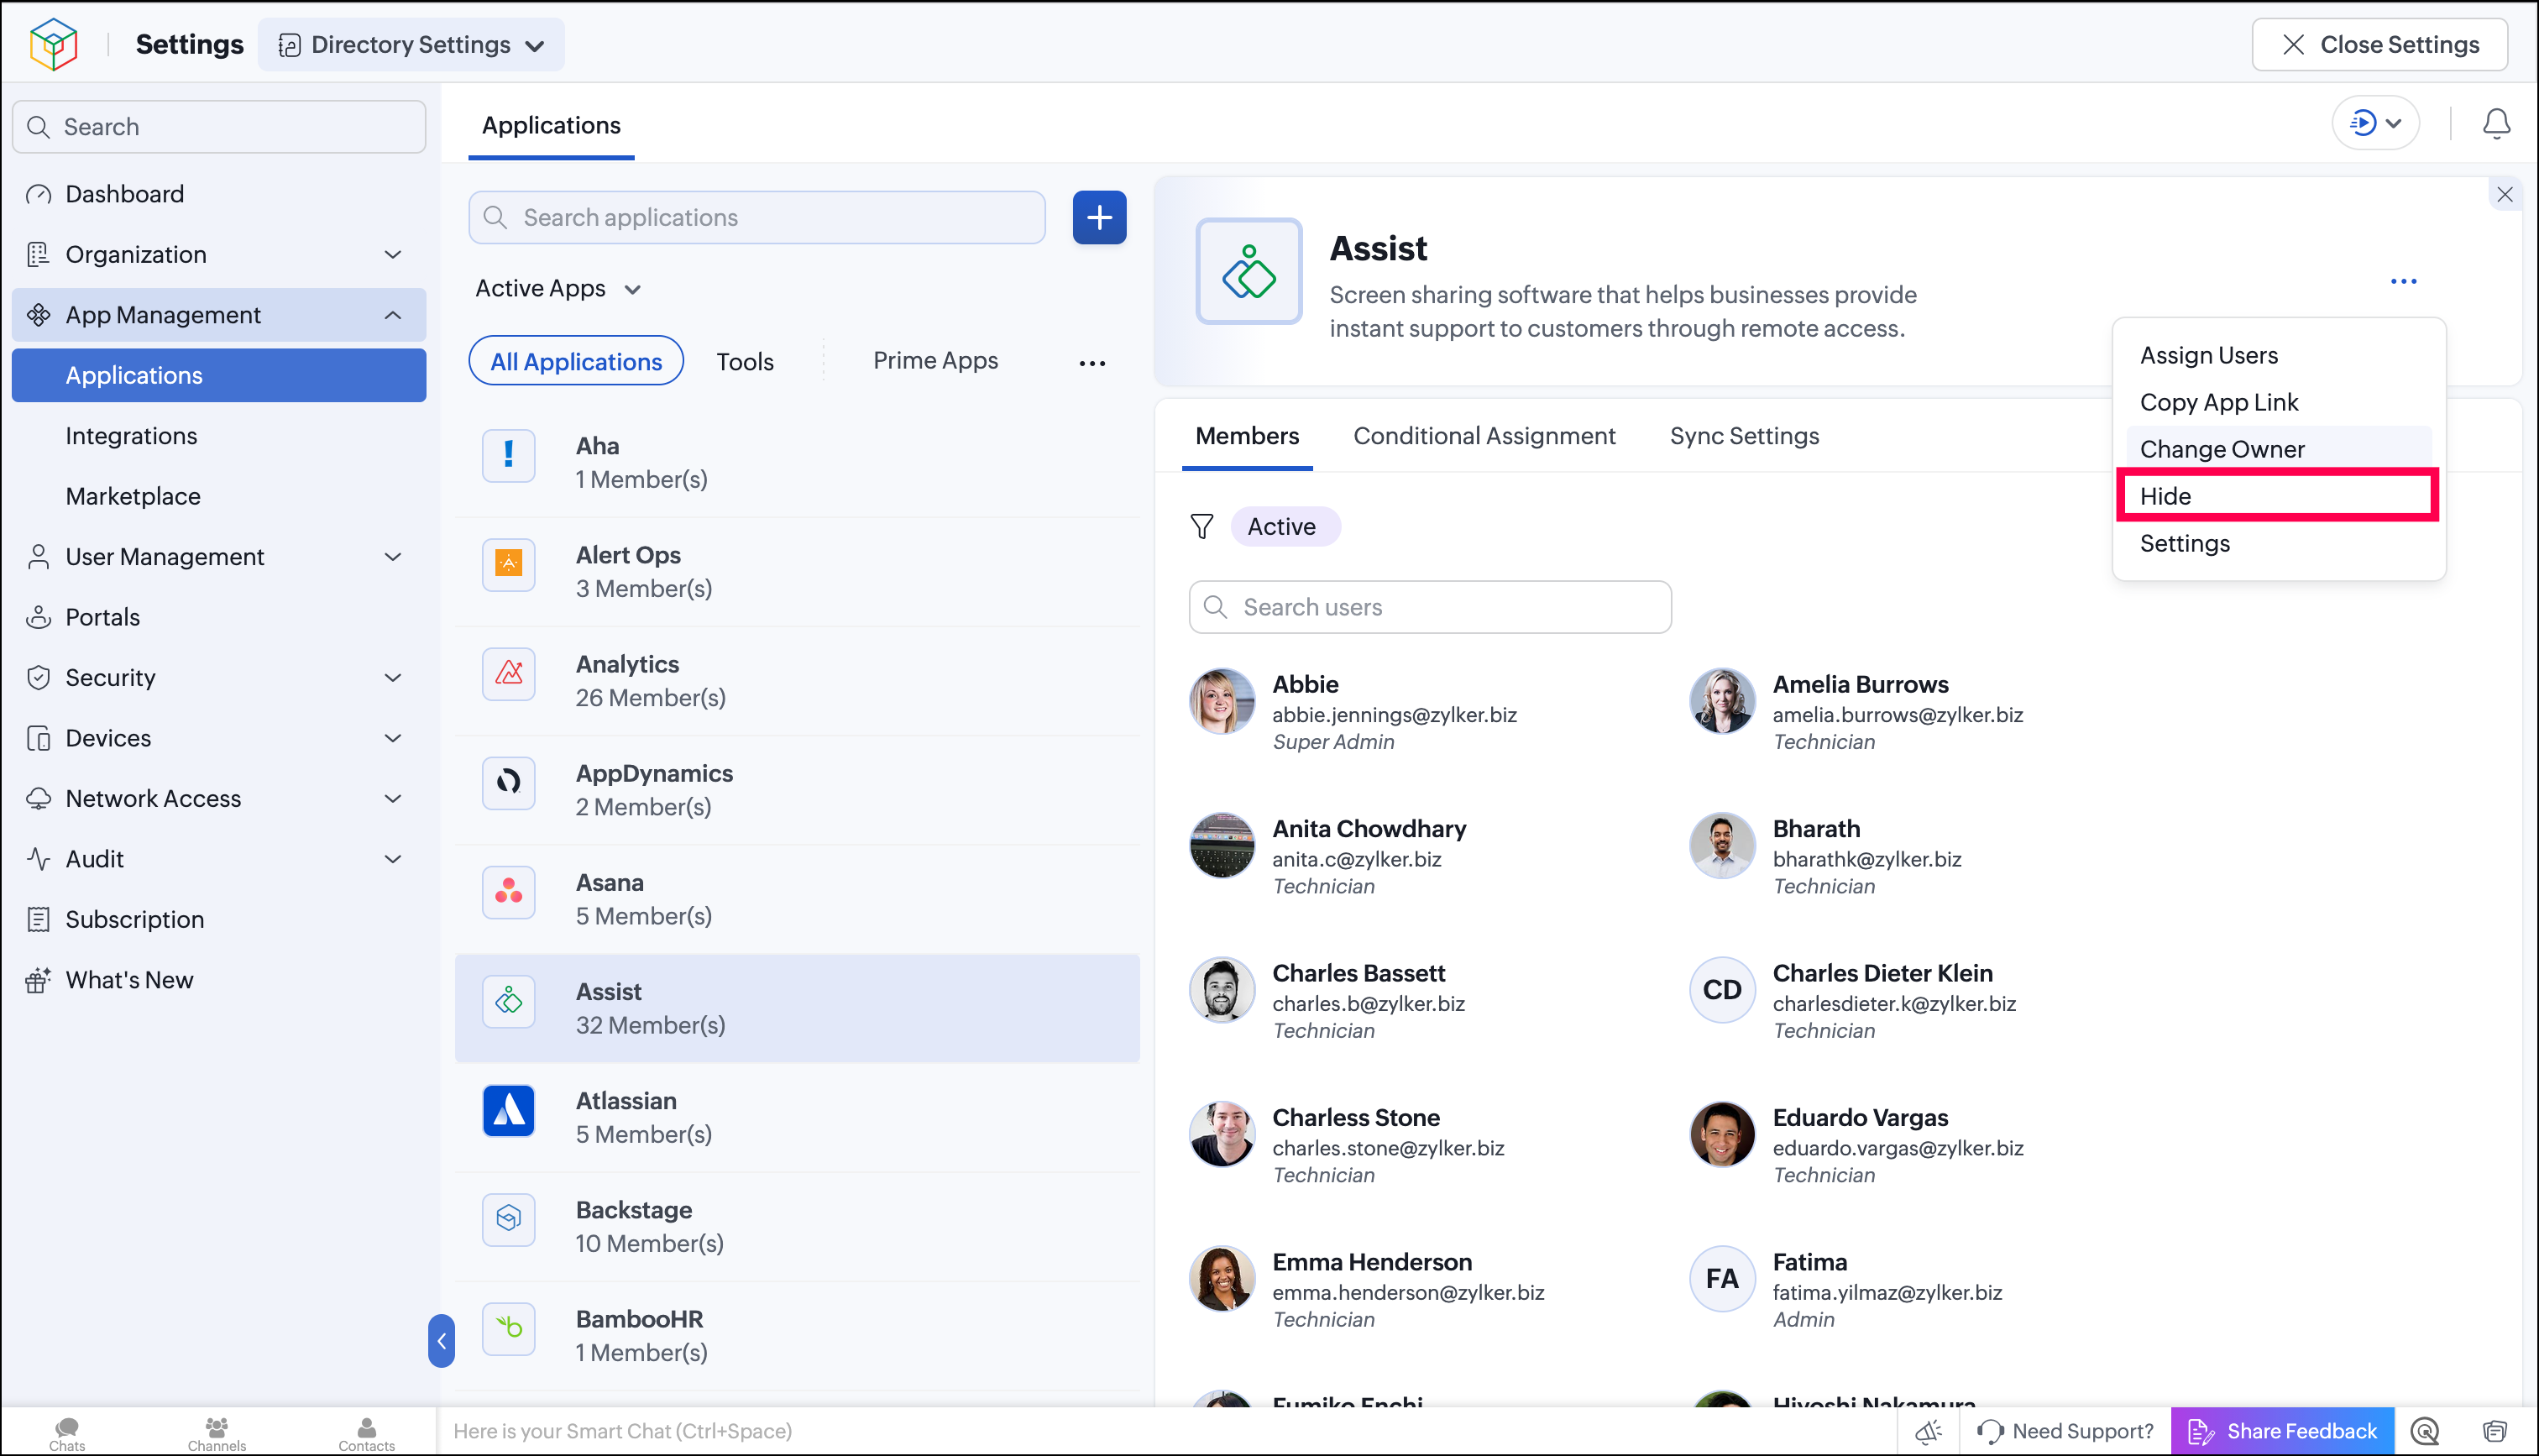2539x1456 pixels.
Task: Select the Applications top tab
Action: 551,125
